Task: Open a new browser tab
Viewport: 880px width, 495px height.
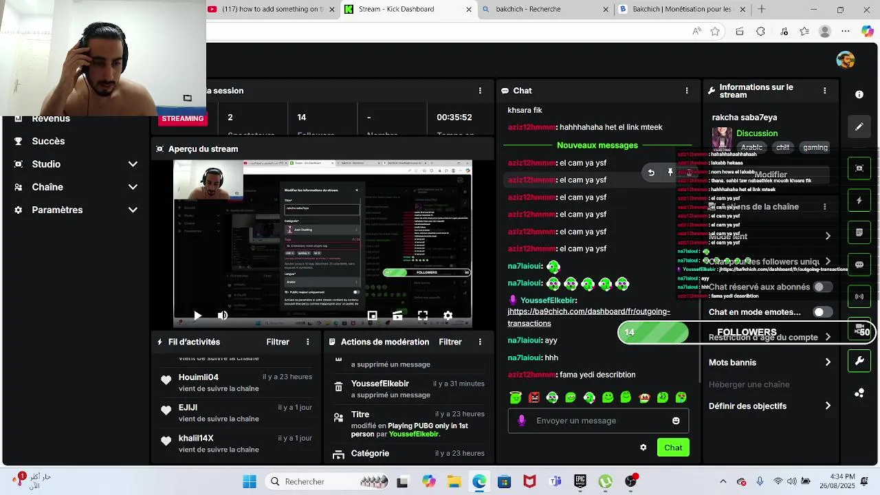Action: pos(762,10)
